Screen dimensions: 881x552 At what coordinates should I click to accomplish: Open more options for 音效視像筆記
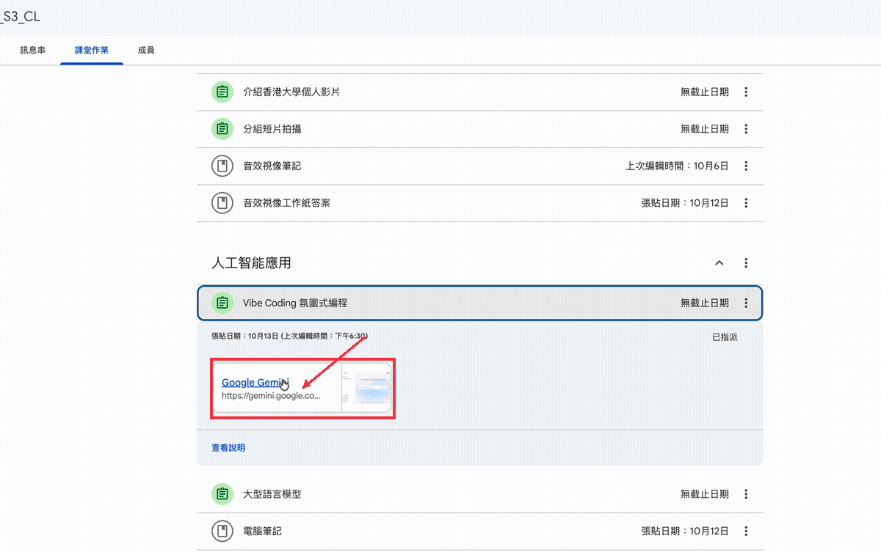746,166
